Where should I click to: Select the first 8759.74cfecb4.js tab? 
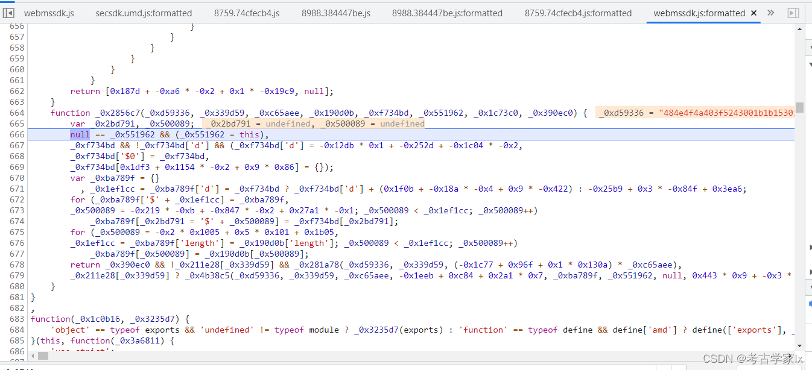coord(247,13)
